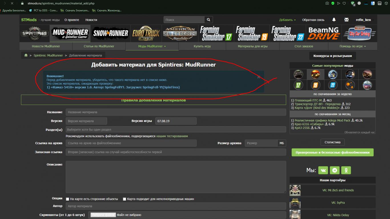Select the SnowRunner game logo
390x219 pixels.
110,33
